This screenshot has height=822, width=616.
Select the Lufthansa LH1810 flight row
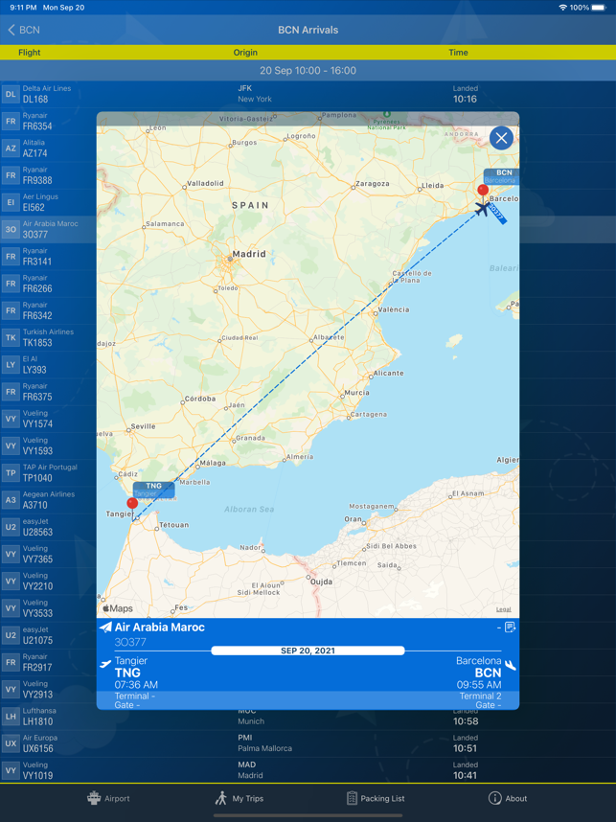tap(308, 716)
